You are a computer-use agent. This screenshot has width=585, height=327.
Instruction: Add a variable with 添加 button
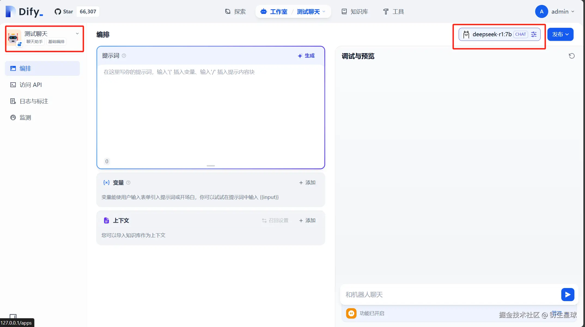pos(307,183)
